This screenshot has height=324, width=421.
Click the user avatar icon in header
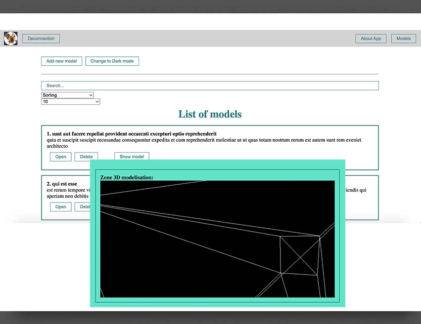pyautogui.click(x=10, y=39)
